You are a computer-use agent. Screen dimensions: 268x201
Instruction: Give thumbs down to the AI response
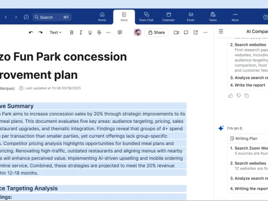[x=239, y=95]
